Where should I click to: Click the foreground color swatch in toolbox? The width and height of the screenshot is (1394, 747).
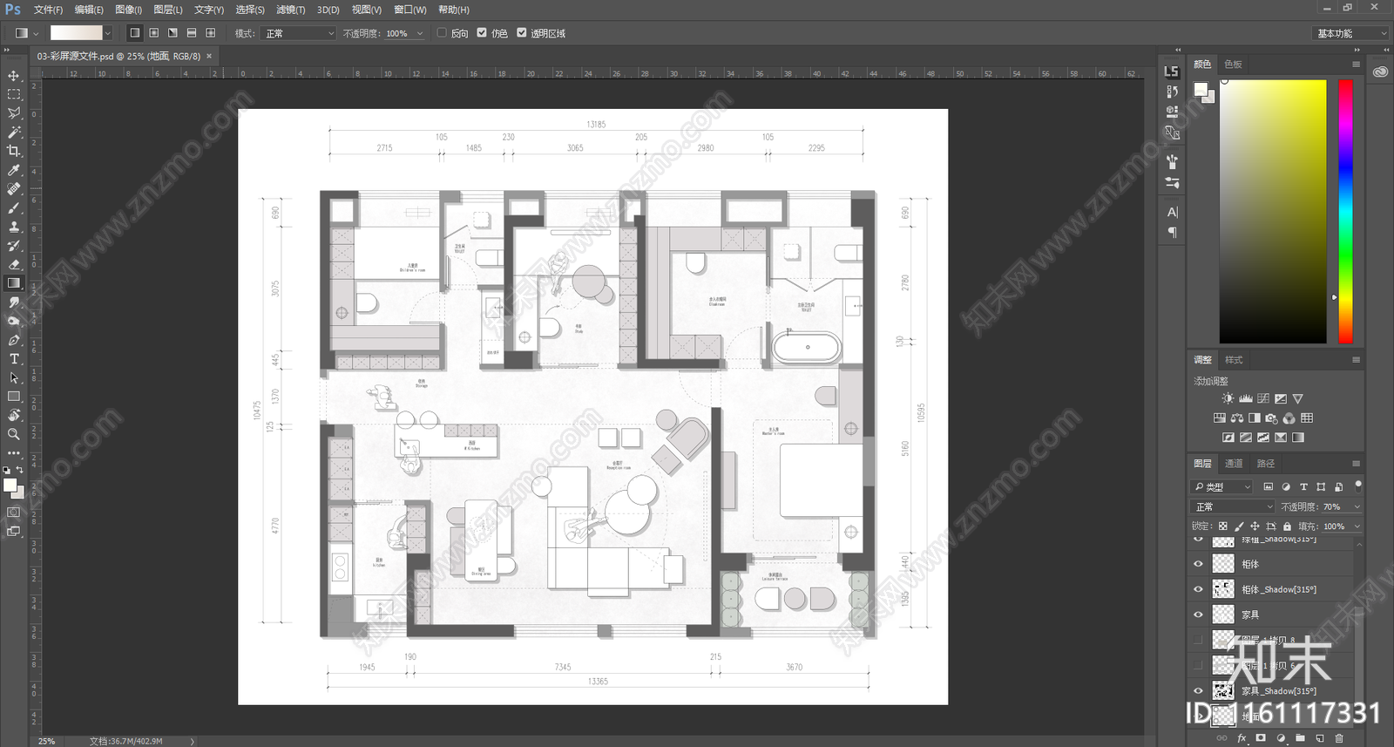click(x=10, y=486)
